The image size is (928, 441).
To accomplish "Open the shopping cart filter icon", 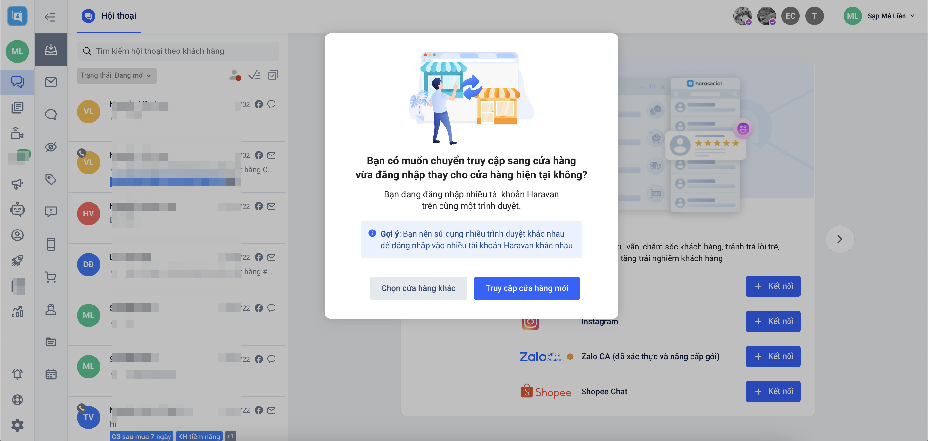I will pos(51,277).
